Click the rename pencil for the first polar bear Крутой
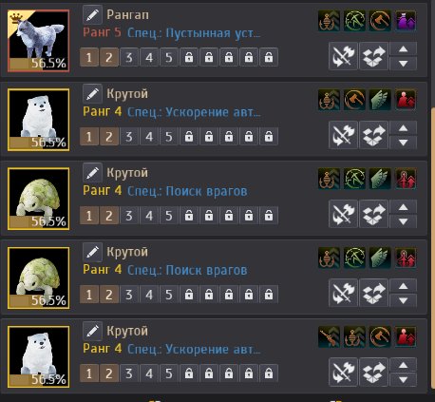This screenshot has height=402, width=435. [92, 94]
